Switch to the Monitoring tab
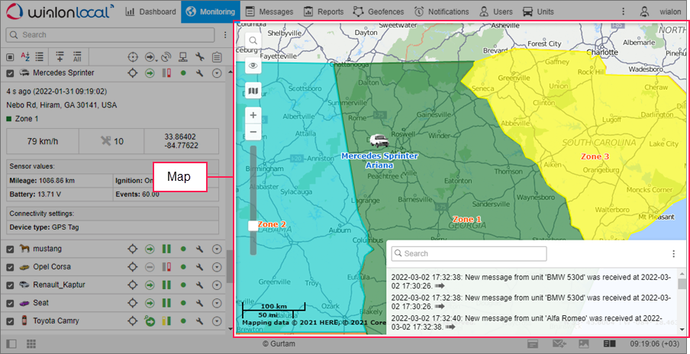This screenshot has height=354, width=690. coord(211,12)
